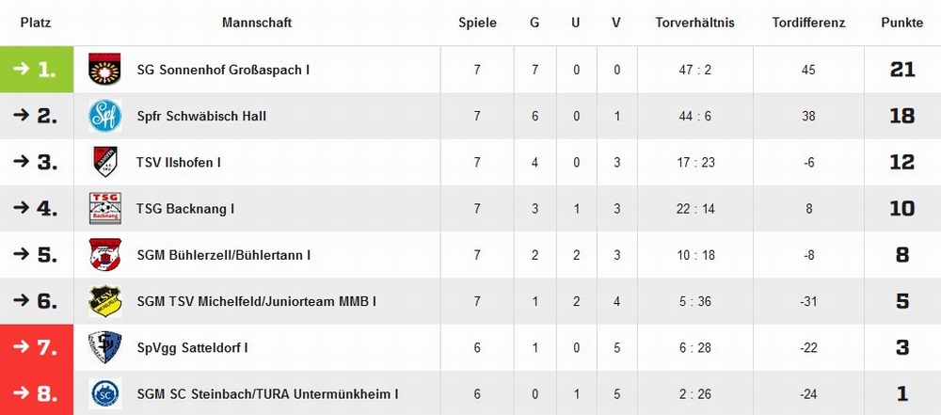This screenshot has width=941, height=415.
Task: Click the TSG Backnang logo
Action: click(105, 208)
